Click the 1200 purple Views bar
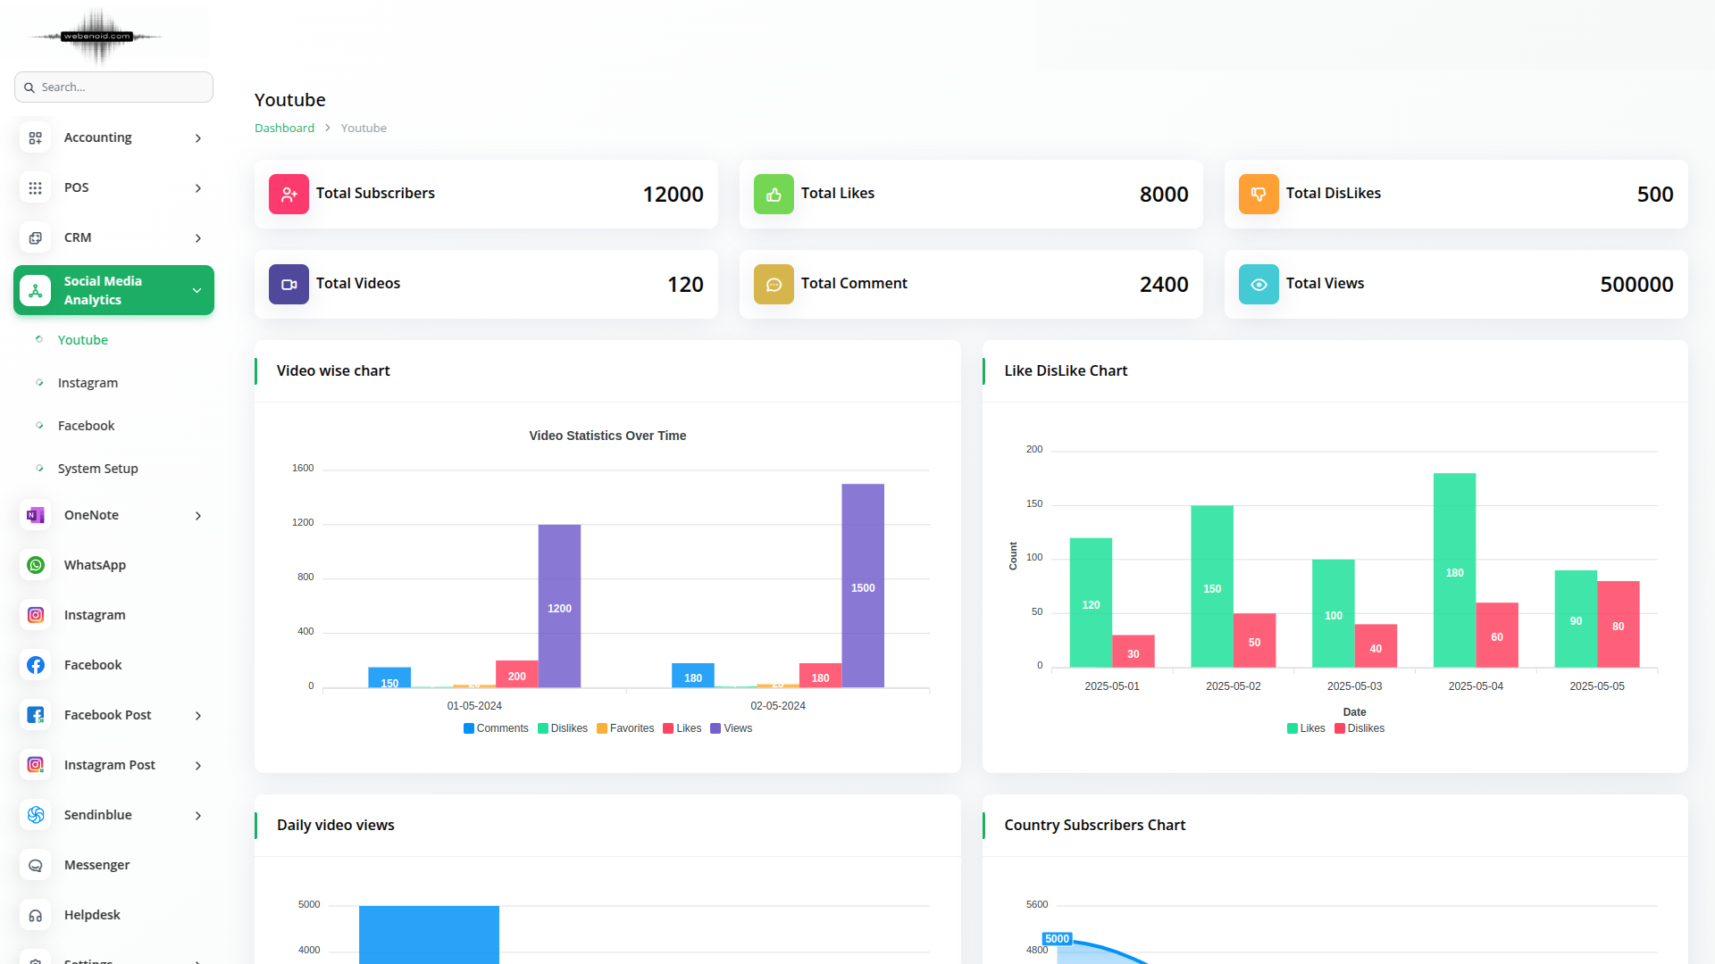The width and height of the screenshot is (1715, 964). pos(559,606)
